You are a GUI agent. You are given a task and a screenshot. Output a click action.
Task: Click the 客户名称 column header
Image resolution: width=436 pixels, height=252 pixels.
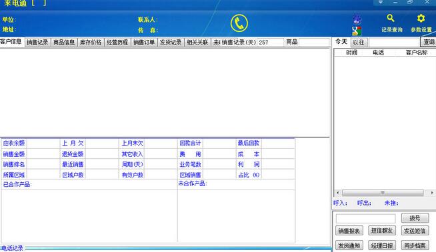pos(416,53)
